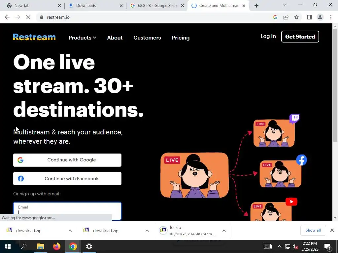The image size is (338, 253).
Task: Click the Facebook logo in Continue with Facebook
Action: coord(21,179)
